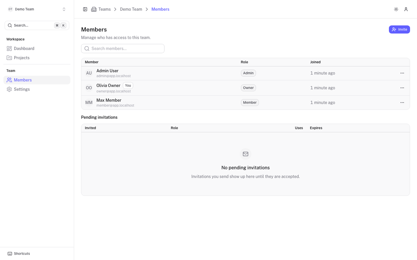Image resolution: width=417 pixels, height=260 pixels.
Task: Open actions menu for Olivia Owner
Action: pyautogui.click(x=402, y=88)
